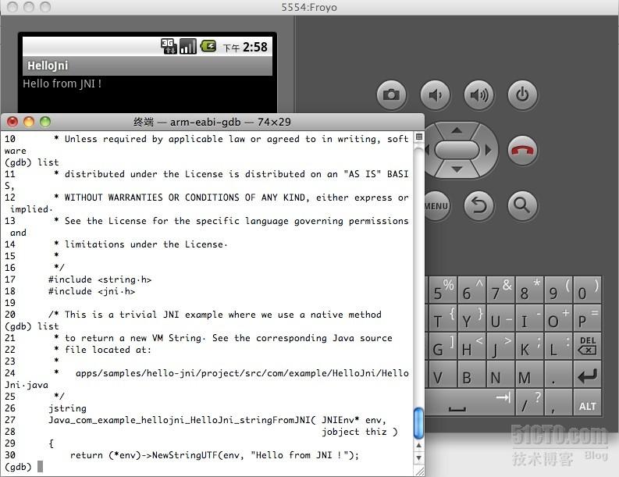Click the slash question-mark key

(529, 402)
